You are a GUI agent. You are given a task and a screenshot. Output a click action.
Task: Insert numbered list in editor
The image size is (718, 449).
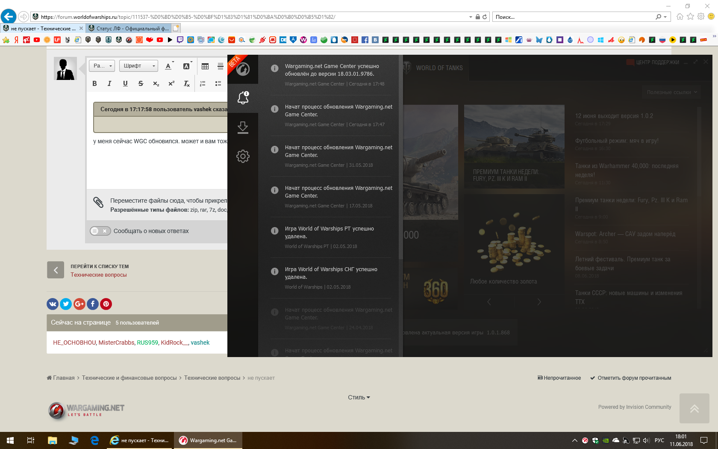click(203, 83)
